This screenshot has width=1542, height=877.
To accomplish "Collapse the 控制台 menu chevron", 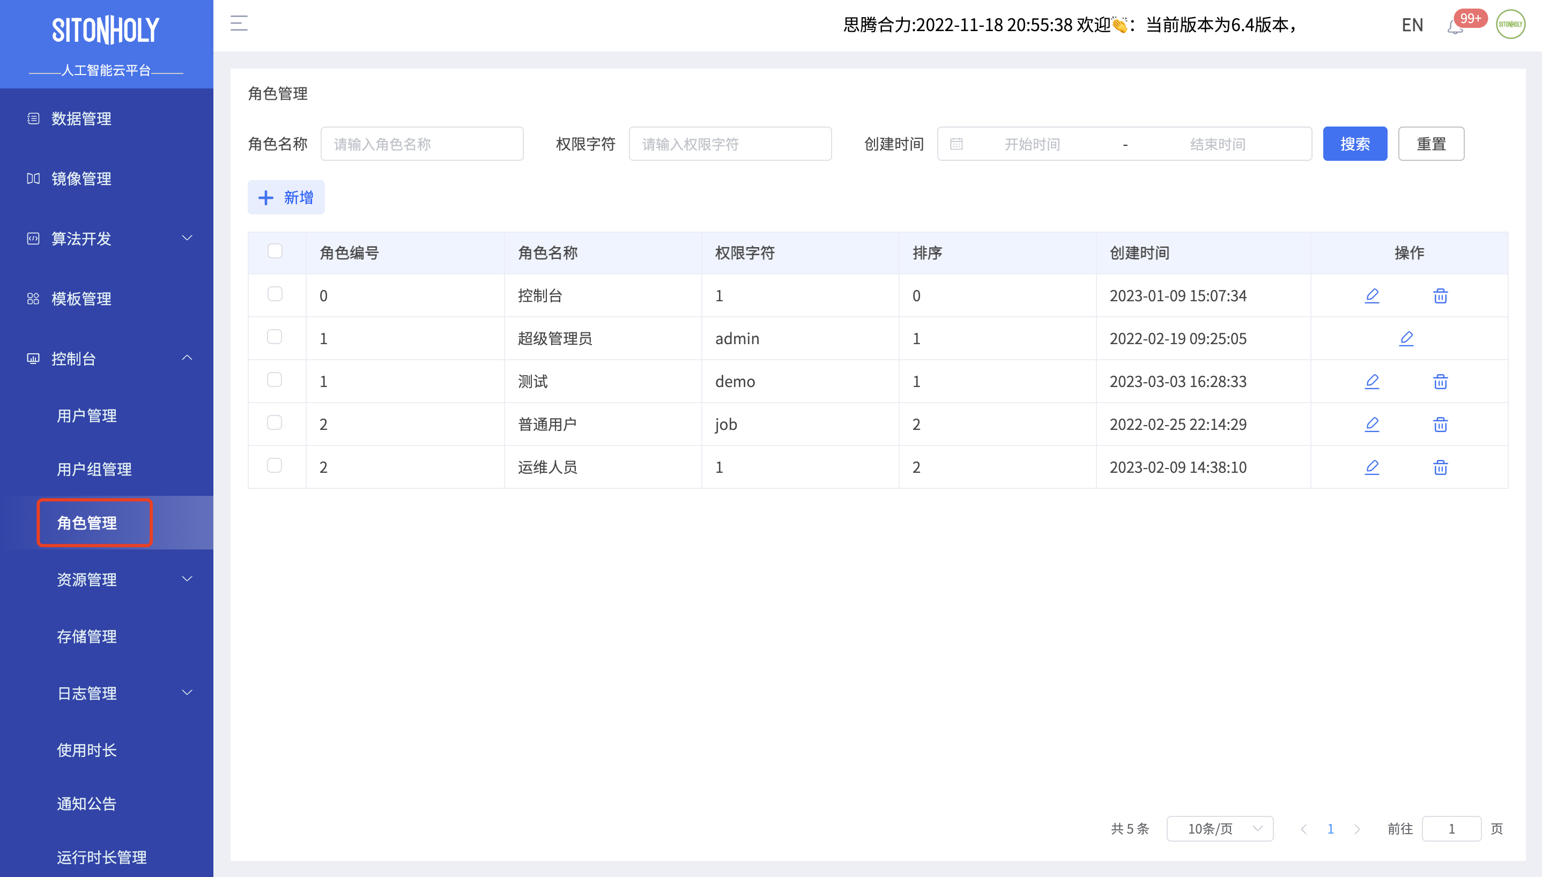I will click(187, 358).
